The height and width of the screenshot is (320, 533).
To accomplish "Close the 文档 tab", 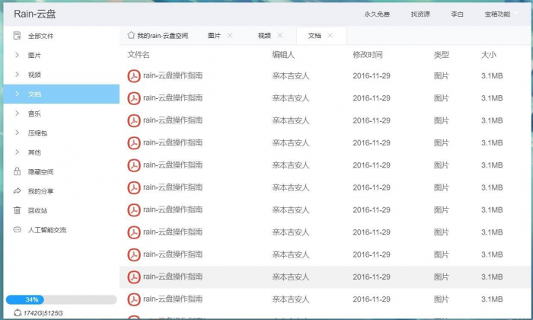I will click(330, 36).
